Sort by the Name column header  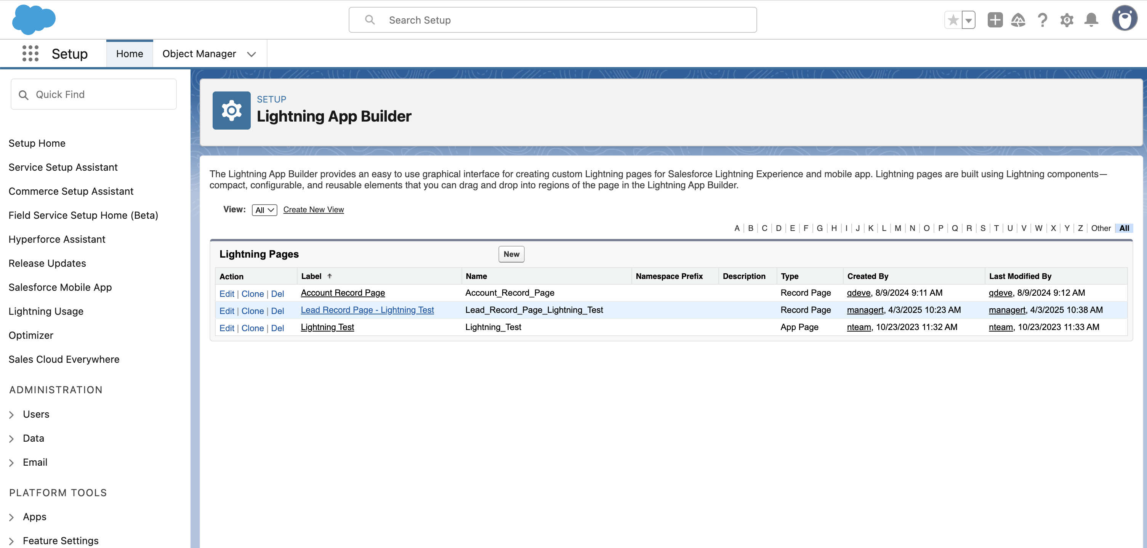click(x=476, y=276)
